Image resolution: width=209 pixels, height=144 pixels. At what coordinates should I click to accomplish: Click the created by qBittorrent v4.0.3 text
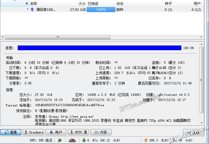coord(174,95)
